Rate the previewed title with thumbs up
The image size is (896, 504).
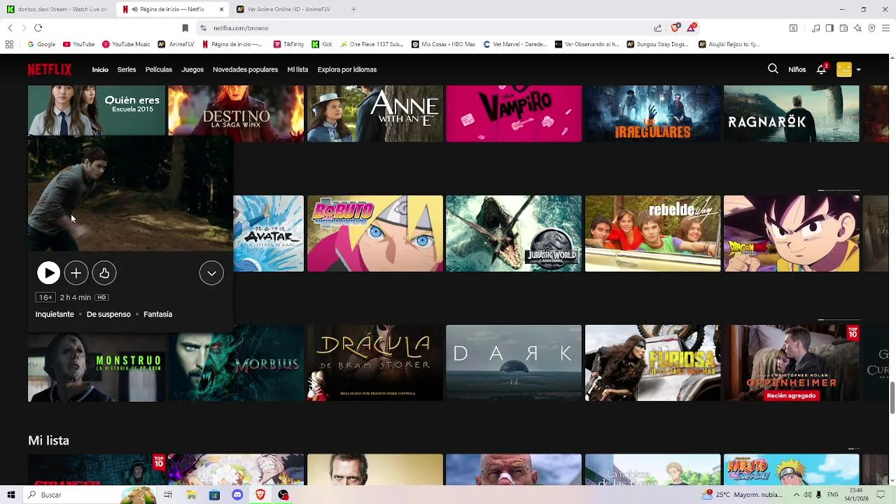coord(104,273)
